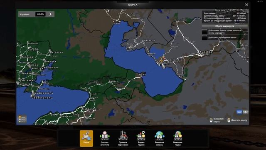Click the Кривий Ріг city label

click(29, 73)
